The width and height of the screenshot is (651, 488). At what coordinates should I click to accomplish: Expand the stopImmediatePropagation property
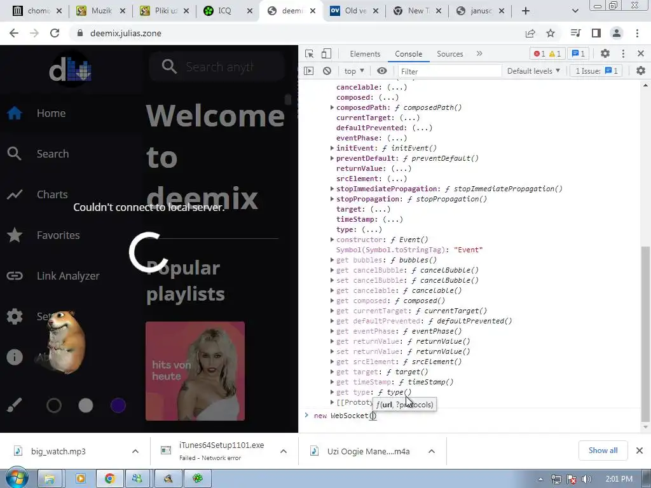(332, 189)
